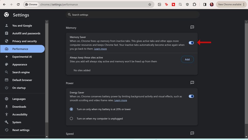Click the Speed section feedback icon
Screen dimensions: 248x140
click(x=192, y=133)
